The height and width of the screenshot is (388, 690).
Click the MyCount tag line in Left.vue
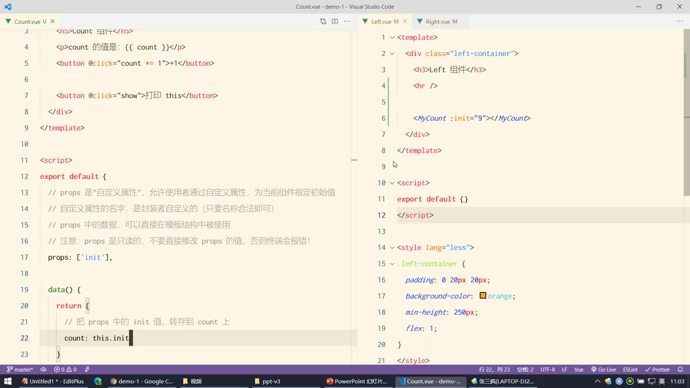click(x=472, y=118)
